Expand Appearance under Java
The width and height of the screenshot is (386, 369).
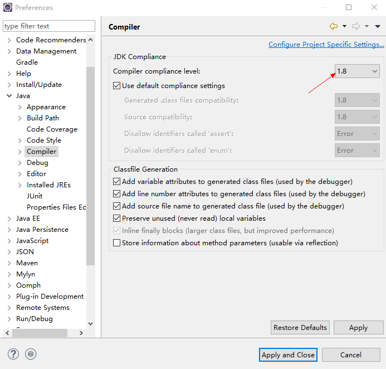pos(20,107)
